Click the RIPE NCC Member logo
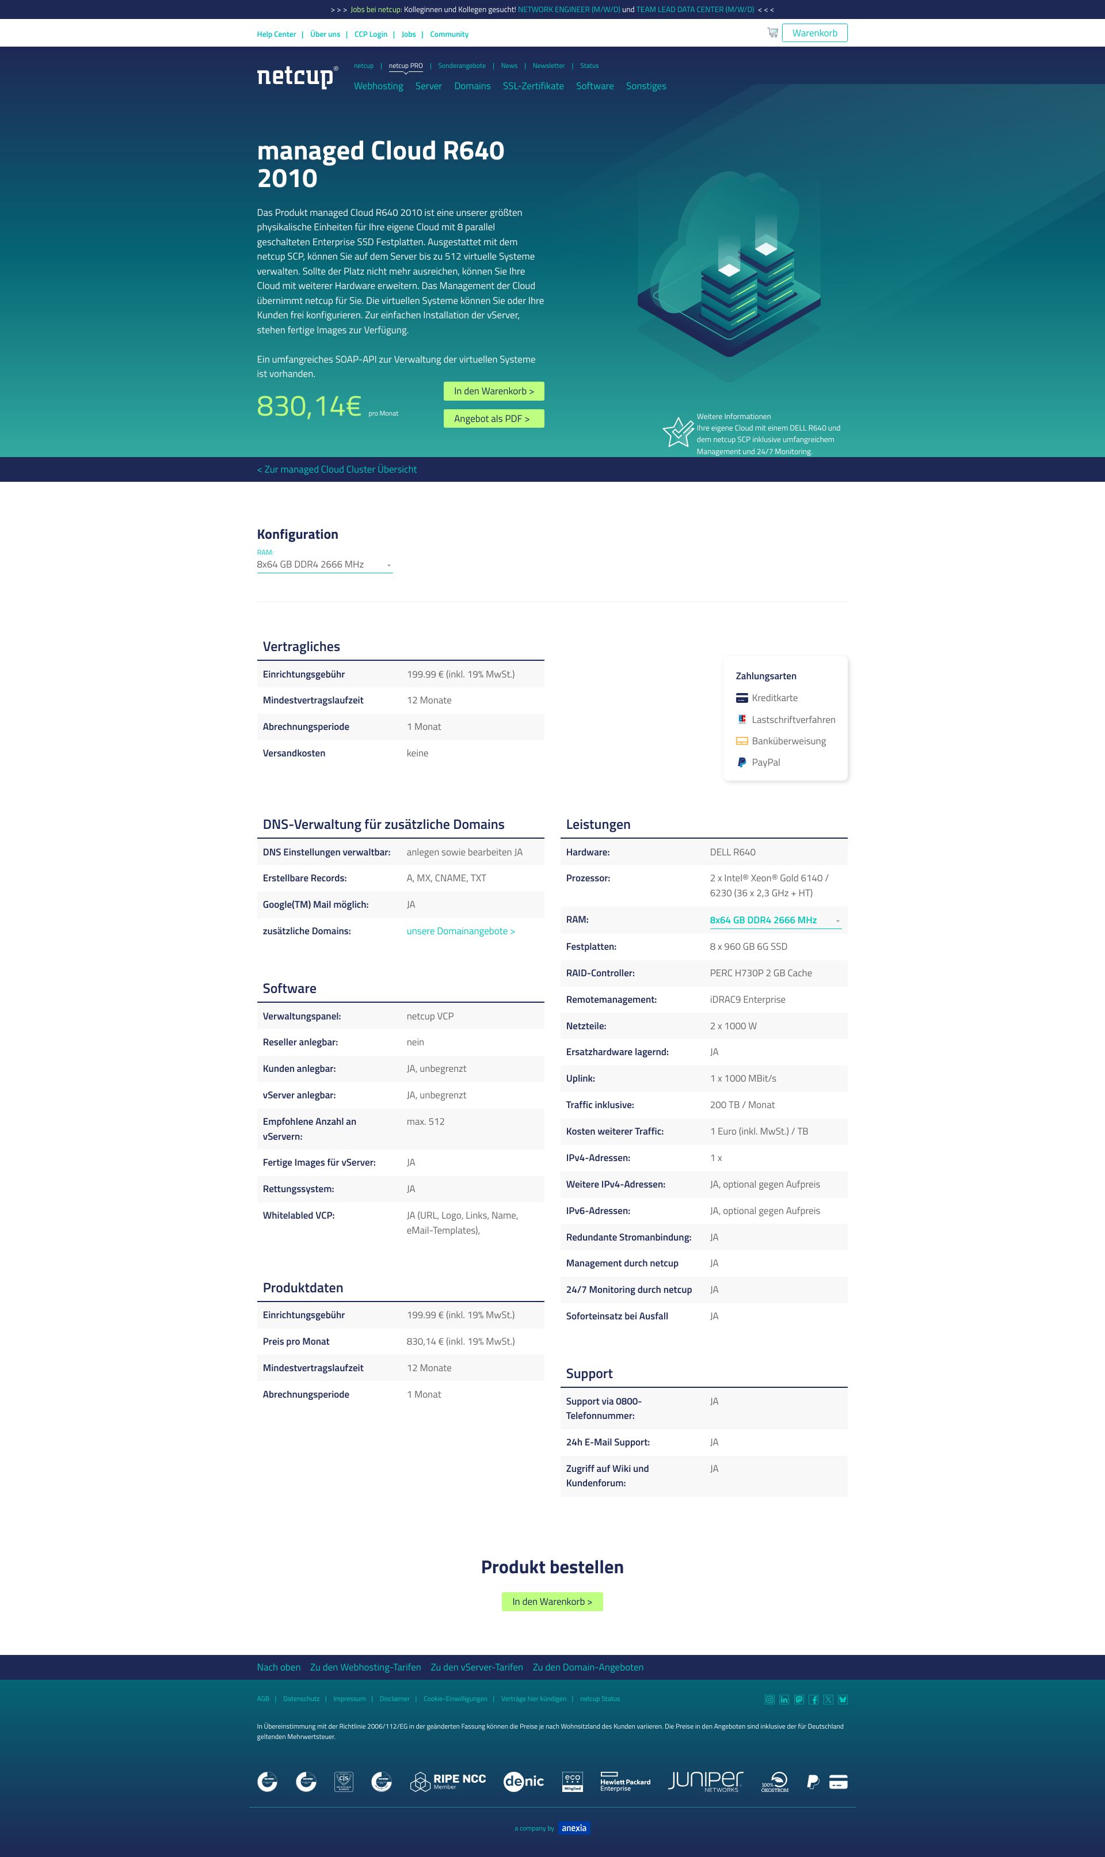This screenshot has width=1105, height=1857. [448, 1782]
